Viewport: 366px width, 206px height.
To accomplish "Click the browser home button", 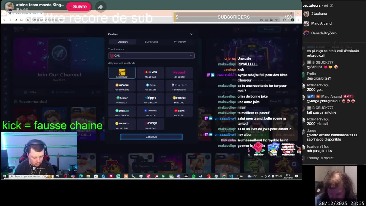I will coord(21,20).
